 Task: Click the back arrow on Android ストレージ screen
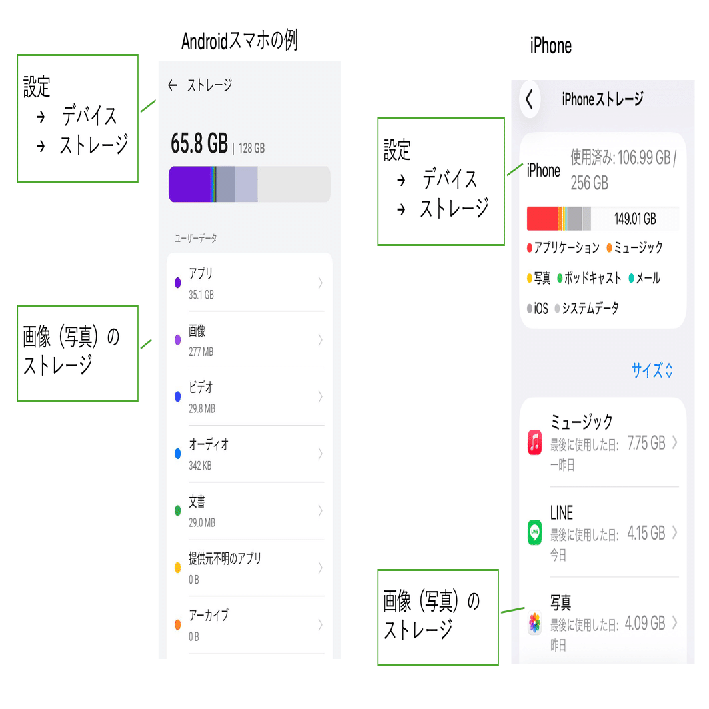coord(173,85)
